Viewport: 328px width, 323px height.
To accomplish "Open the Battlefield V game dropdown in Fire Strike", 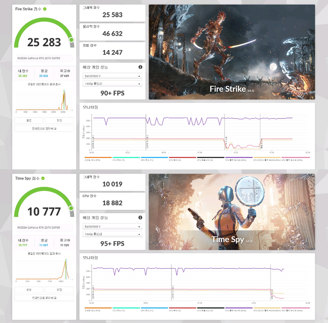I will (112, 76).
